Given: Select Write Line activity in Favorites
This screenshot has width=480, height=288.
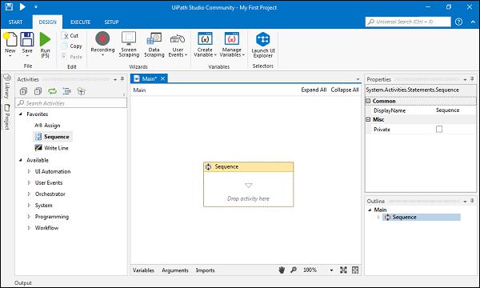Looking at the screenshot, I should pyautogui.click(x=52, y=148).
